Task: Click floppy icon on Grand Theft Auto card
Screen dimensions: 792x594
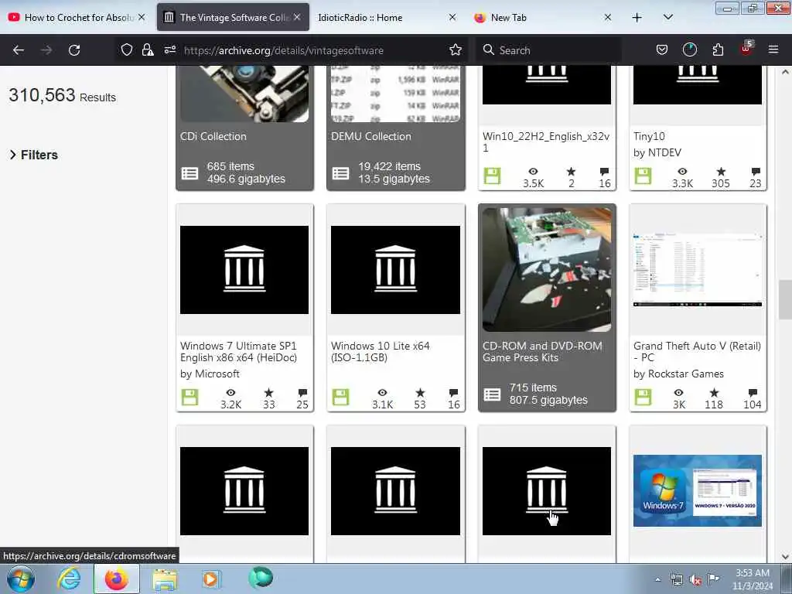Action: click(643, 397)
